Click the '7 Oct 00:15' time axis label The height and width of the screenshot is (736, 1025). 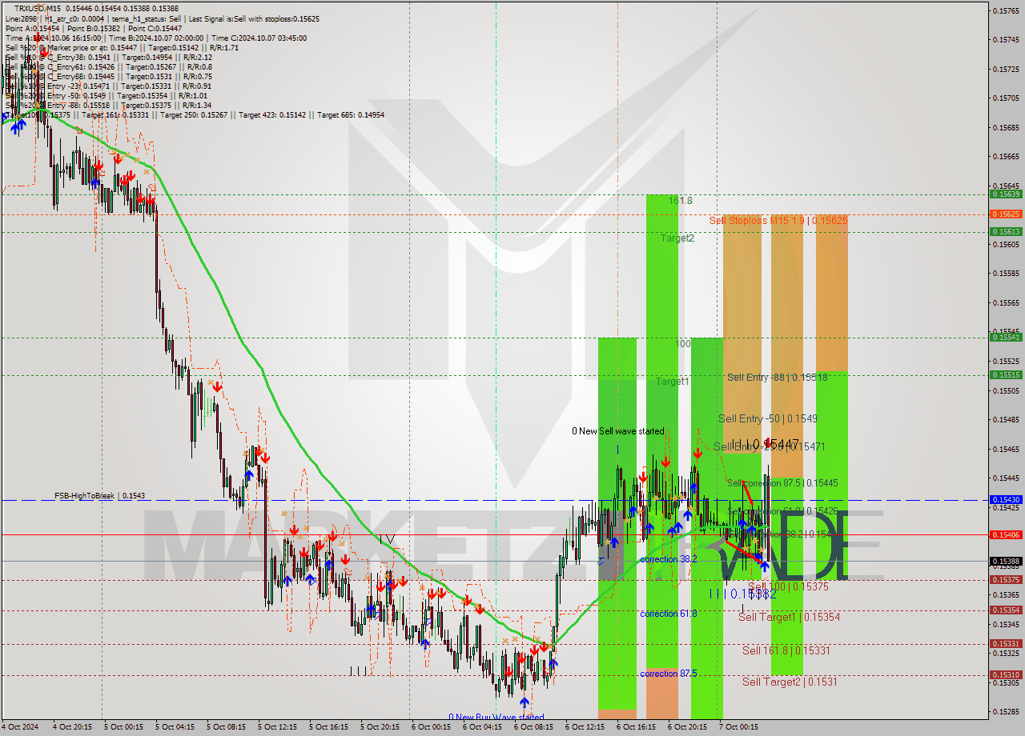(x=738, y=727)
